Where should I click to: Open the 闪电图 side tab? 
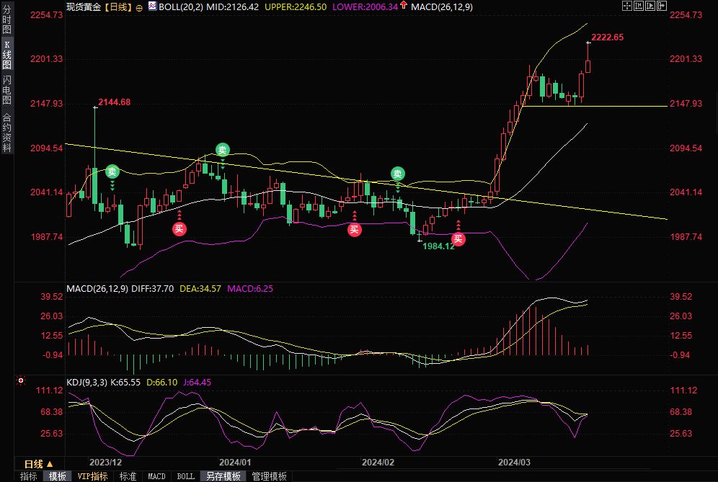click(6, 89)
